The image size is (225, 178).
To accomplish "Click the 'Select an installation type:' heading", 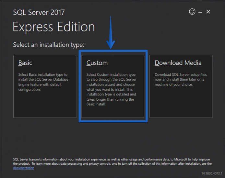I will [x=49, y=45].
